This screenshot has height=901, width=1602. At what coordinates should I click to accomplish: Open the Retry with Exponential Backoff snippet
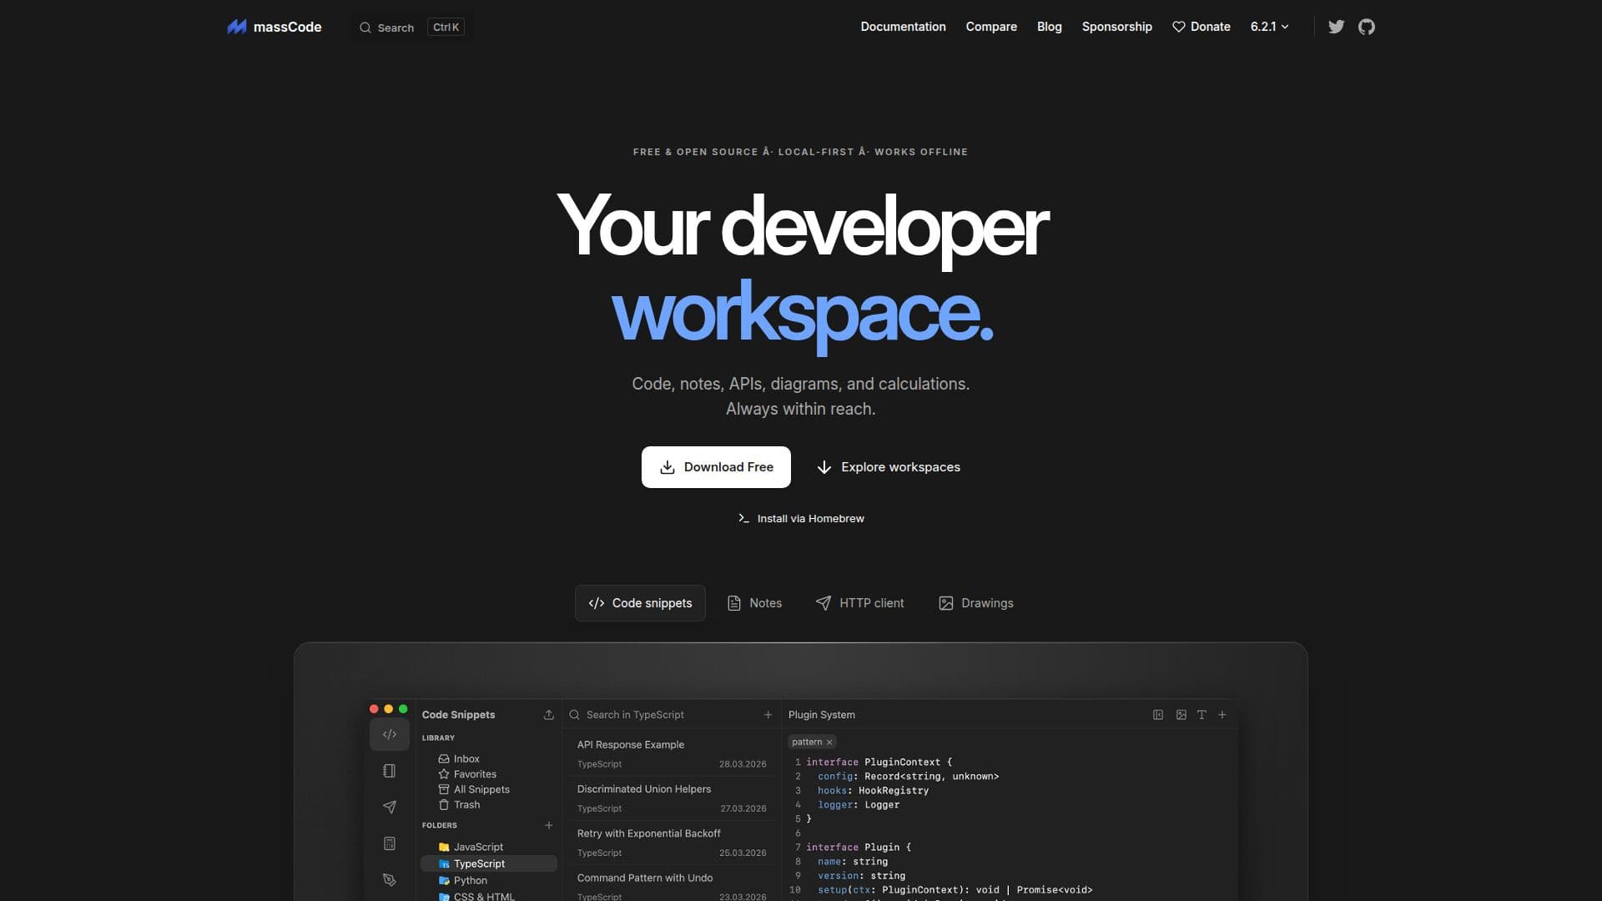(672, 843)
